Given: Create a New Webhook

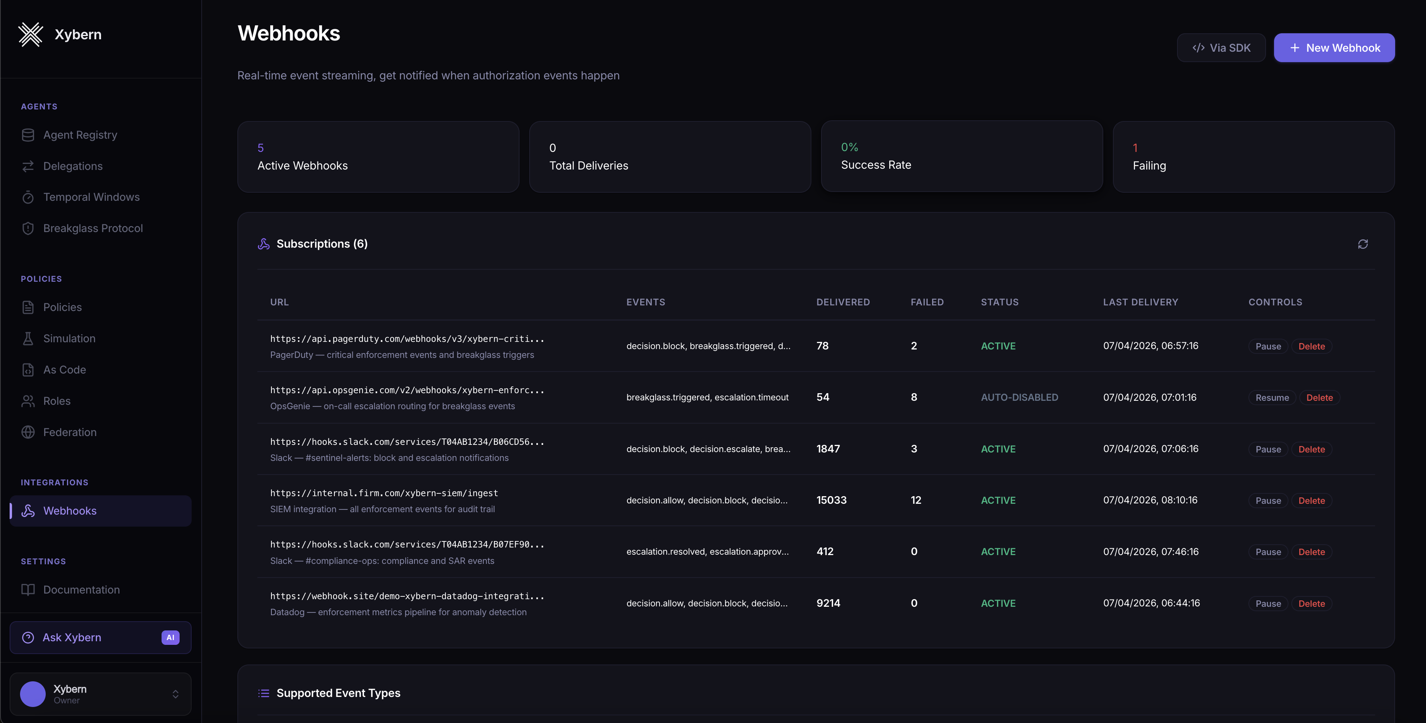Looking at the screenshot, I should click(1334, 48).
